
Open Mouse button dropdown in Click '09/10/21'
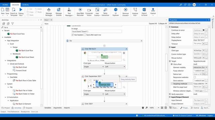click(x=115, y=67)
